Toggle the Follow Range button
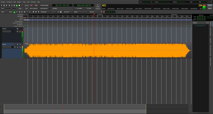 [x=45, y=5]
